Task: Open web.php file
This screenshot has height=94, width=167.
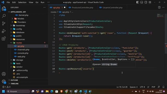Action: tap(21, 57)
